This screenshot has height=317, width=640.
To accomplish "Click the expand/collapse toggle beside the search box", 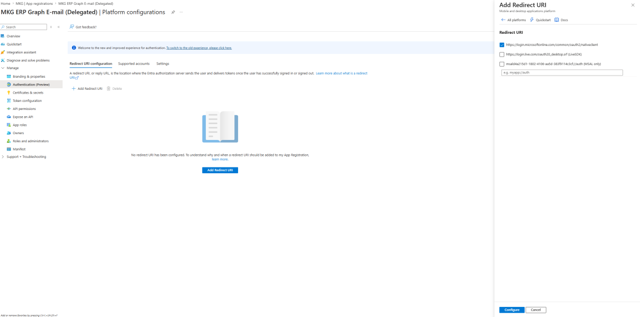I will (51, 27).
